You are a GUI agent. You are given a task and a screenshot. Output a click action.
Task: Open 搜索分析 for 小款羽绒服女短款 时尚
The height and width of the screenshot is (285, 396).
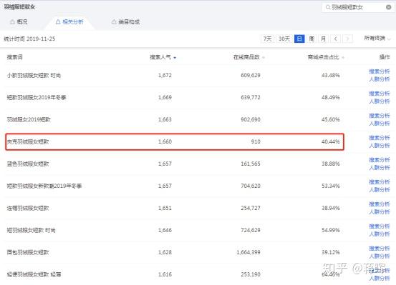point(379,71)
